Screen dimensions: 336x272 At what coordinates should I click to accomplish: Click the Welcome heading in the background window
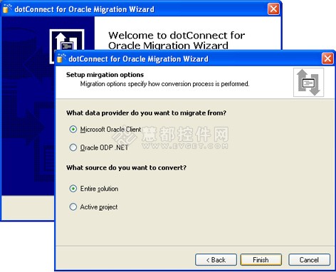pyautogui.click(x=177, y=41)
